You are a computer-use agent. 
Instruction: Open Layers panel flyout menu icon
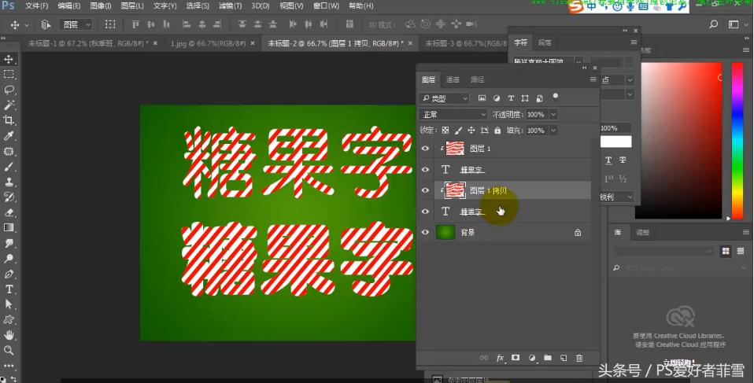(x=593, y=79)
